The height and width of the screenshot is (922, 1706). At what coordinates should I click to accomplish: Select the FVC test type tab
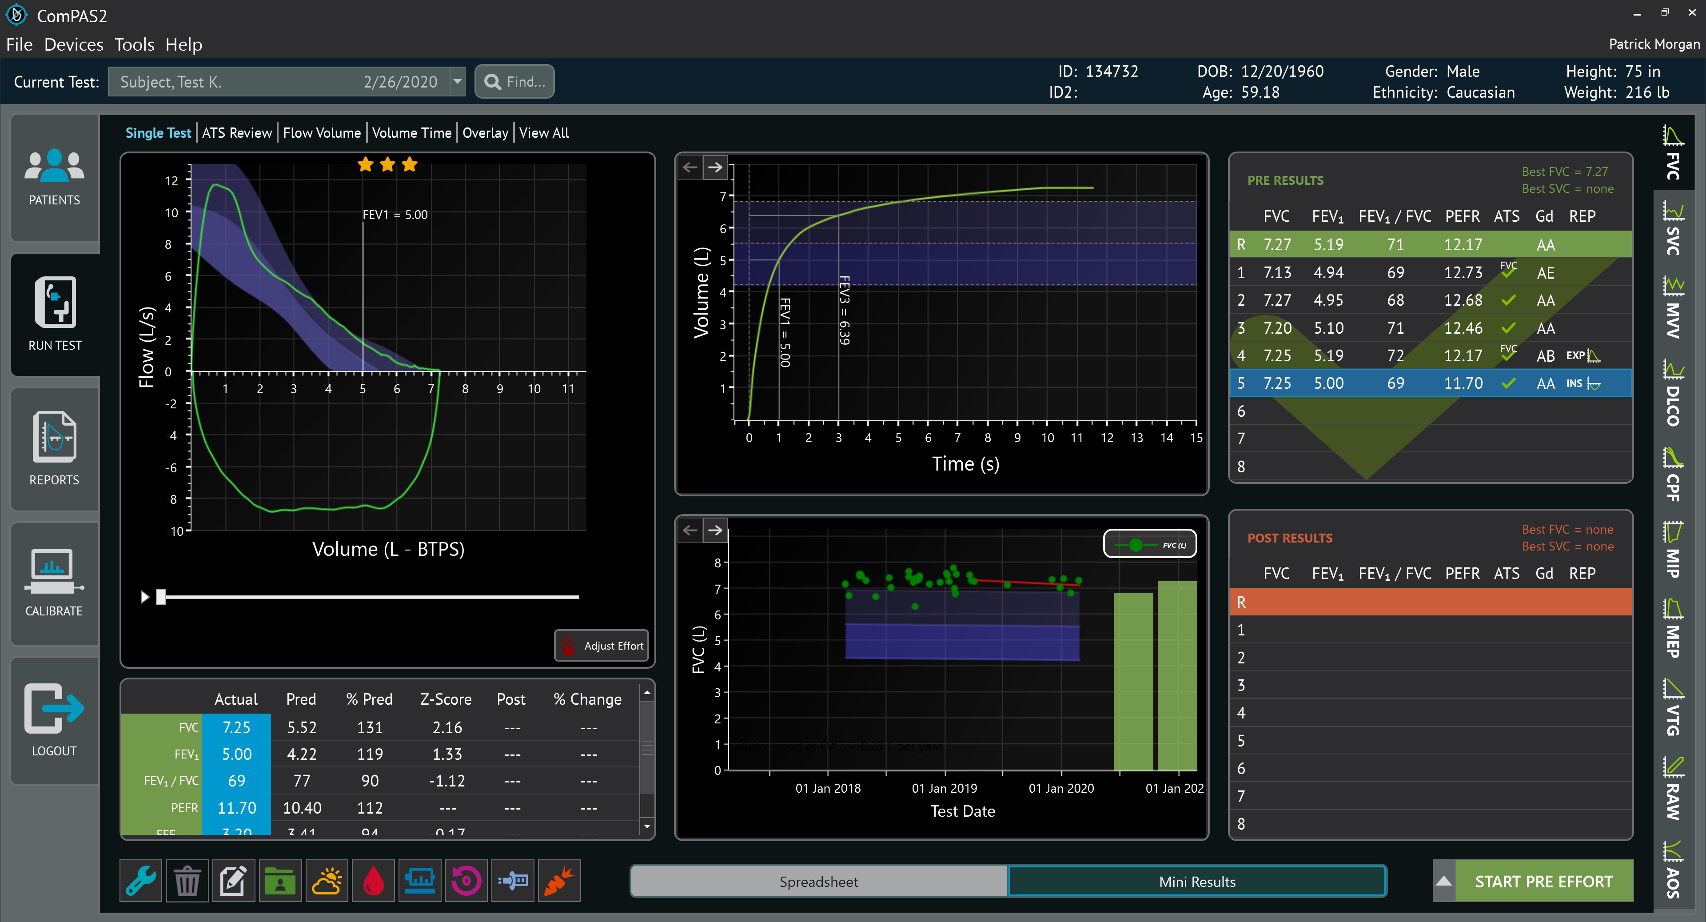click(x=1673, y=153)
